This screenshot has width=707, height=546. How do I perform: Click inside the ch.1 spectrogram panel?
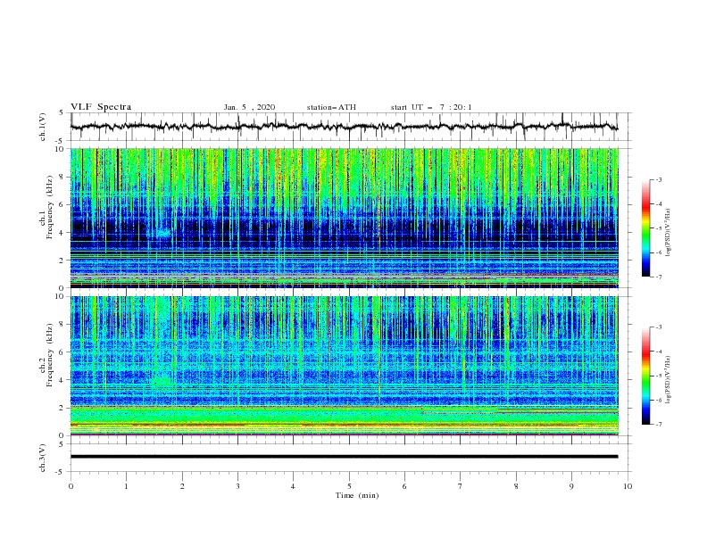(344, 218)
